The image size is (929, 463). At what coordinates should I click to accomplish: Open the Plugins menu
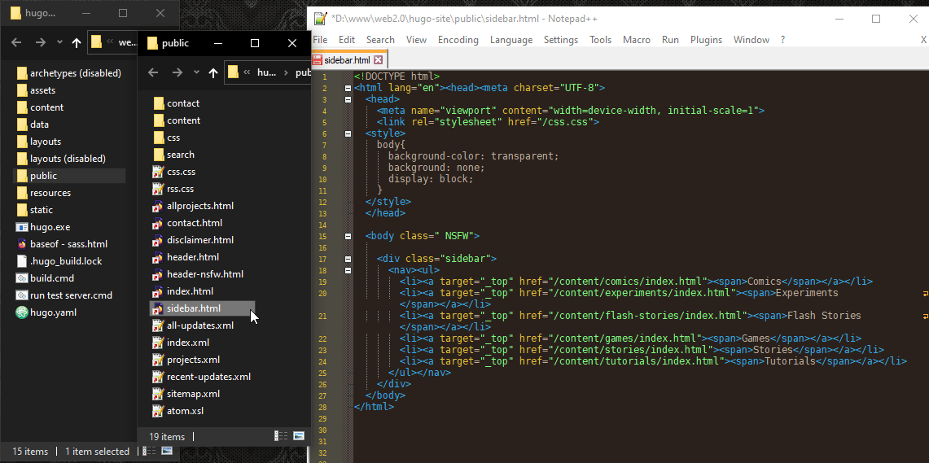706,40
